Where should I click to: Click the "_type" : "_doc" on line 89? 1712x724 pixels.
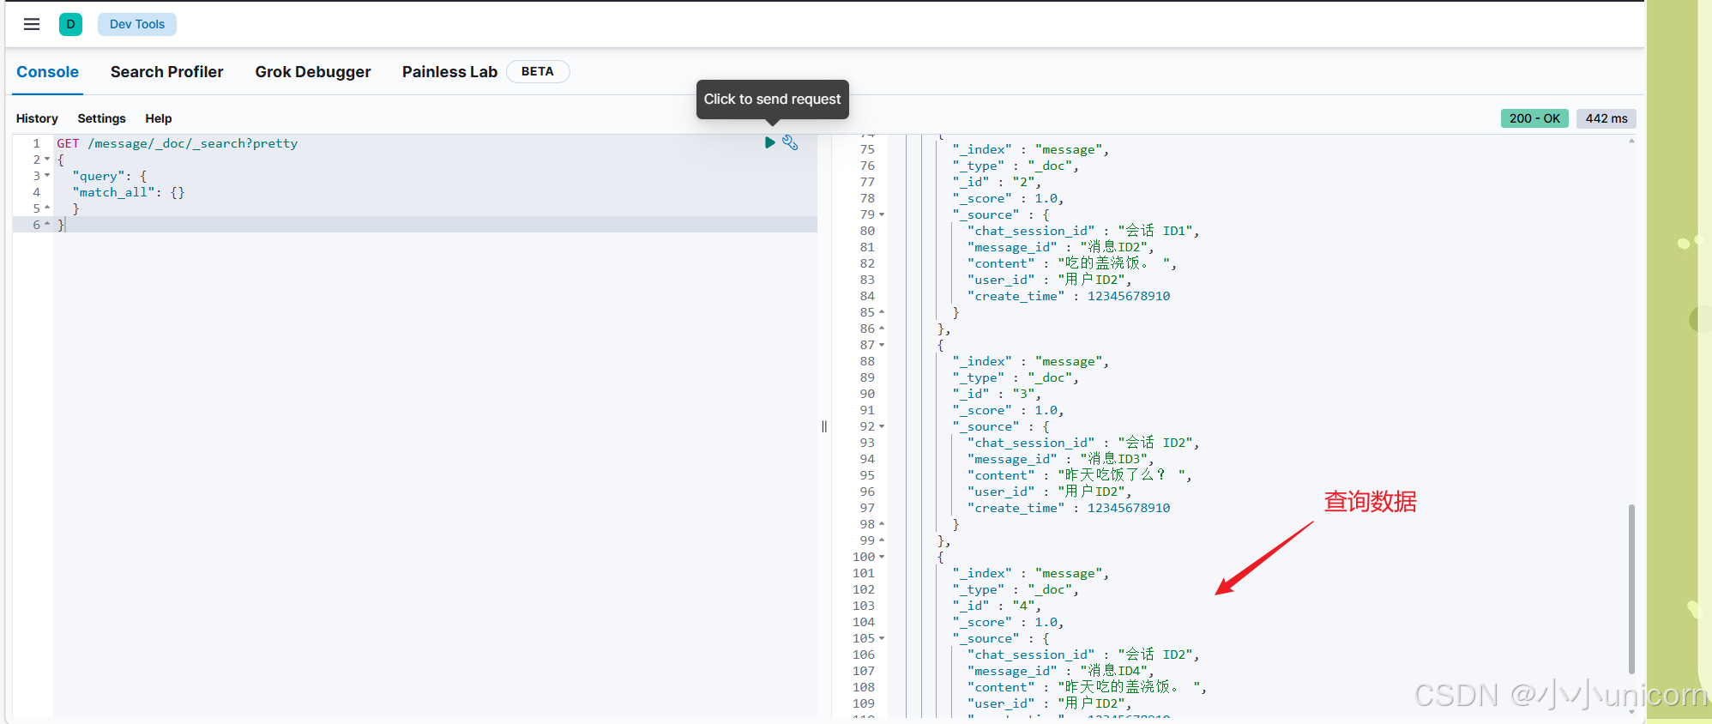[x=1016, y=377]
